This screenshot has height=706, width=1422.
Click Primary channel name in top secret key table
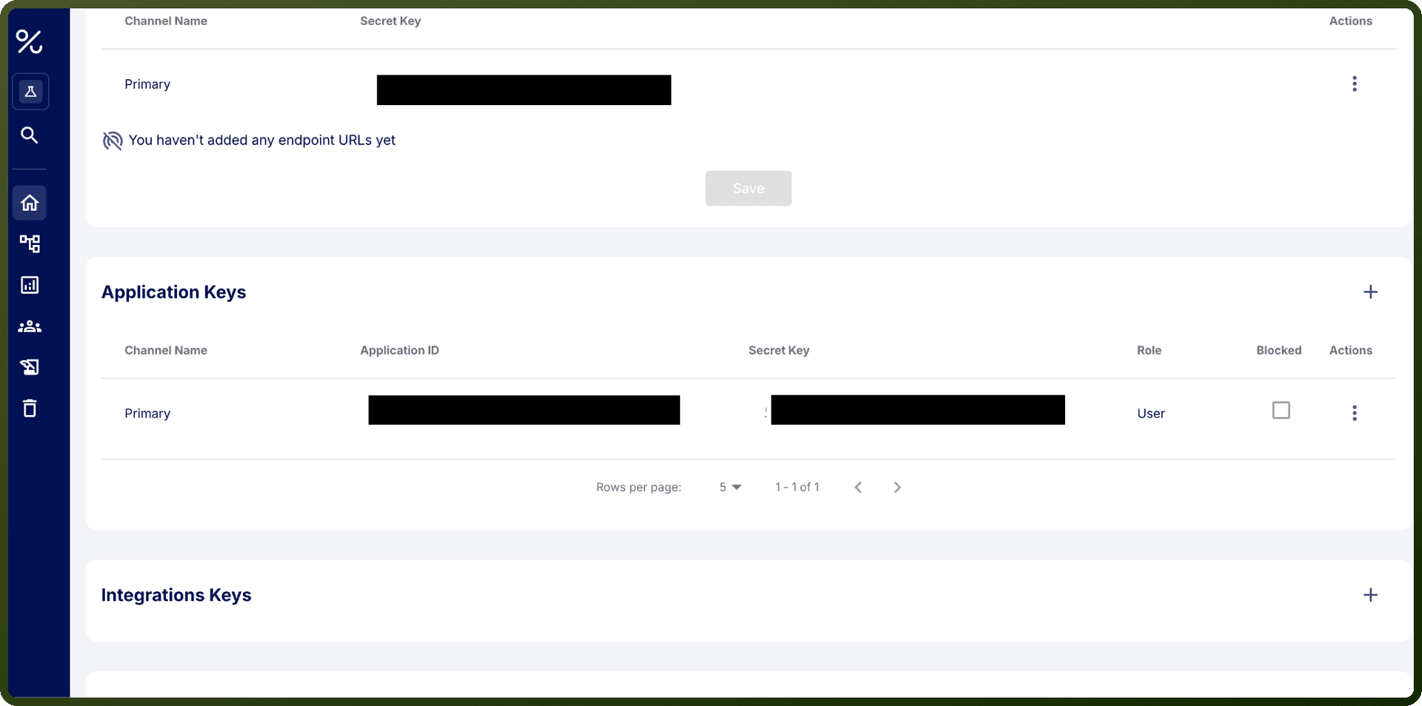coord(147,84)
